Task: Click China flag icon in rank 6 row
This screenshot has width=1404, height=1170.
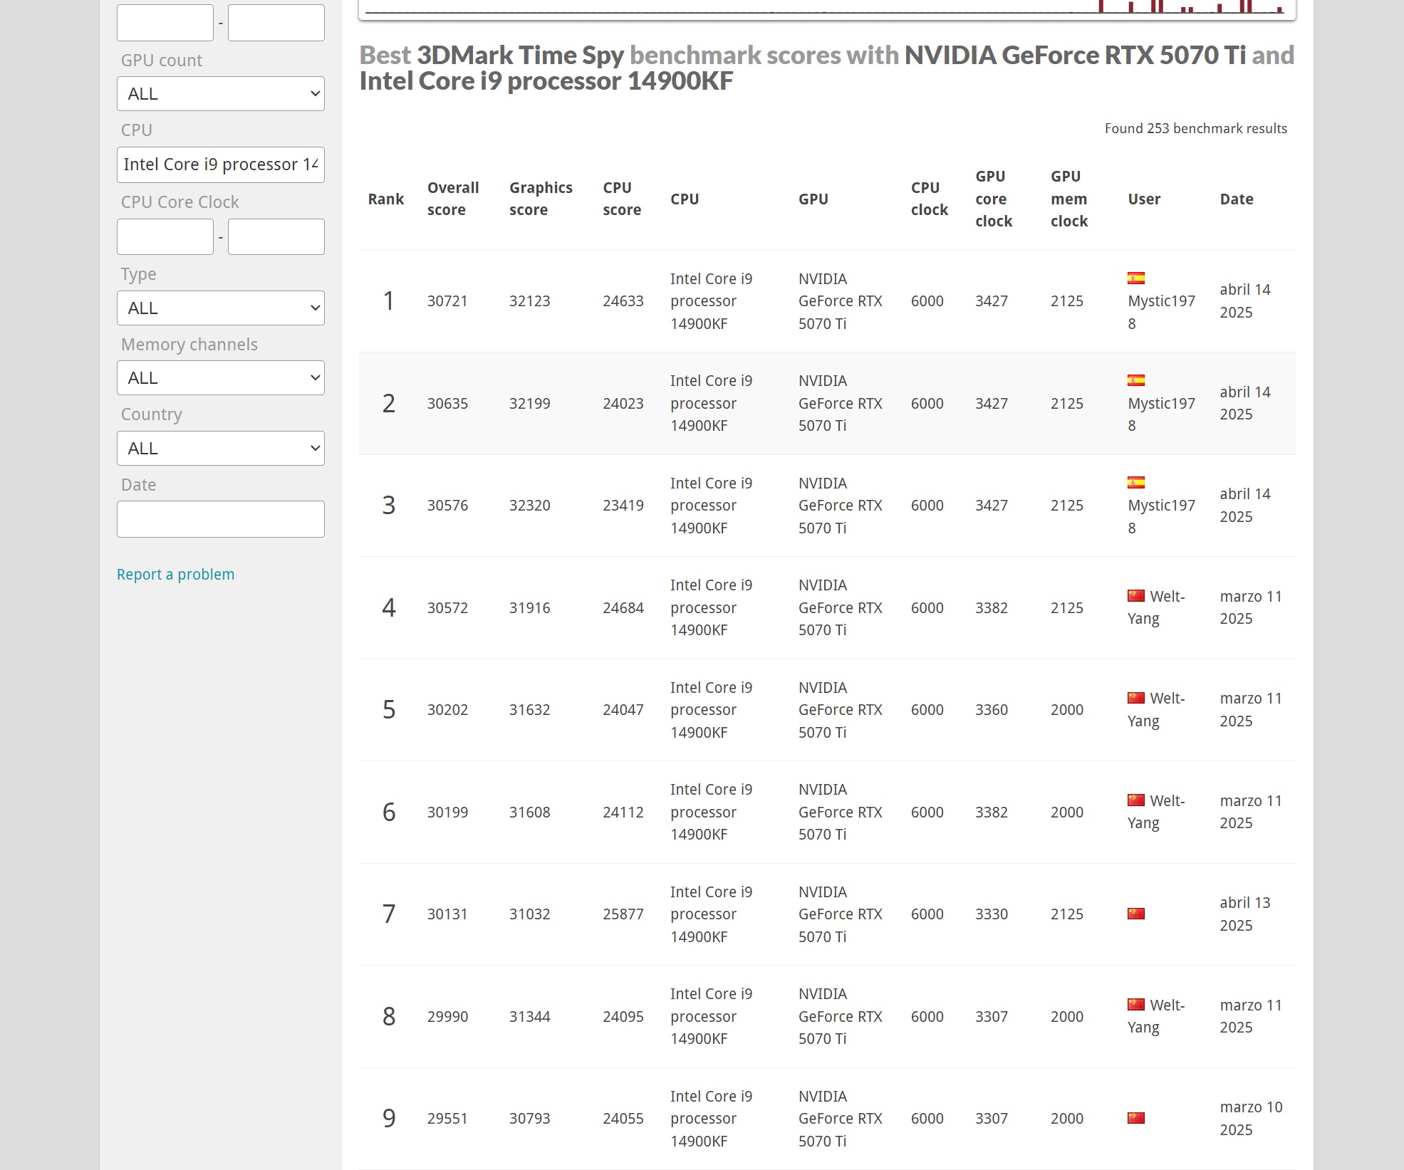Action: 1136,800
